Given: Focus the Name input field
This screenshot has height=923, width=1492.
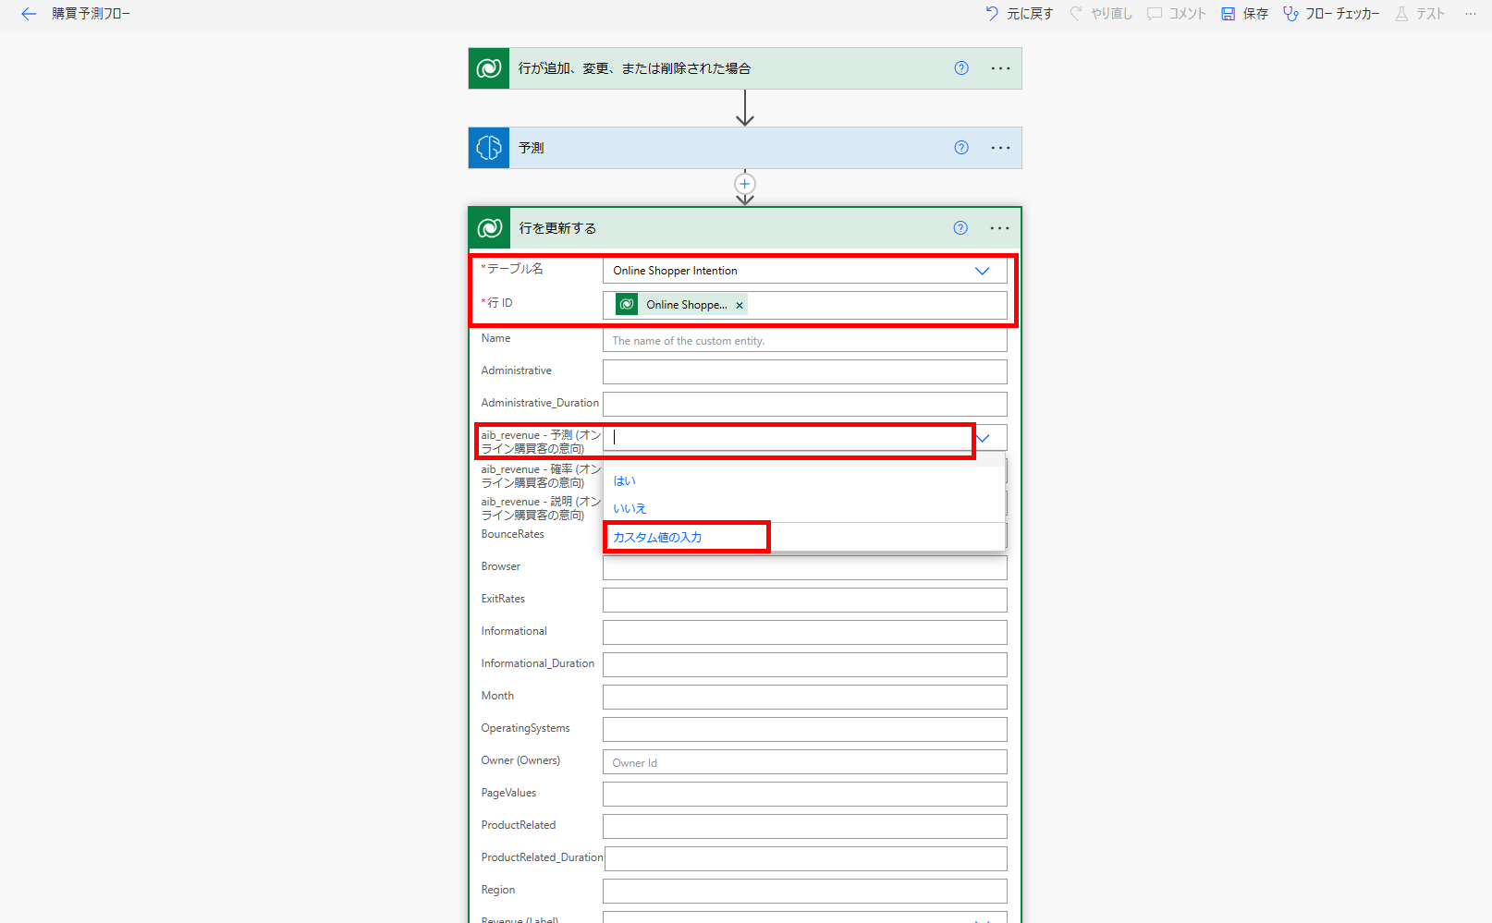Looking at the screenshot, I should 805,340.
